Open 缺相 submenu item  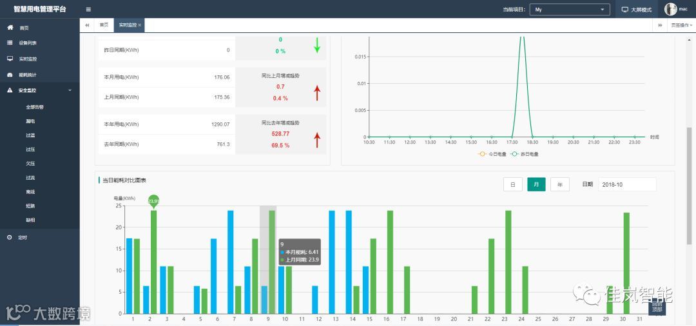[31, 220]
